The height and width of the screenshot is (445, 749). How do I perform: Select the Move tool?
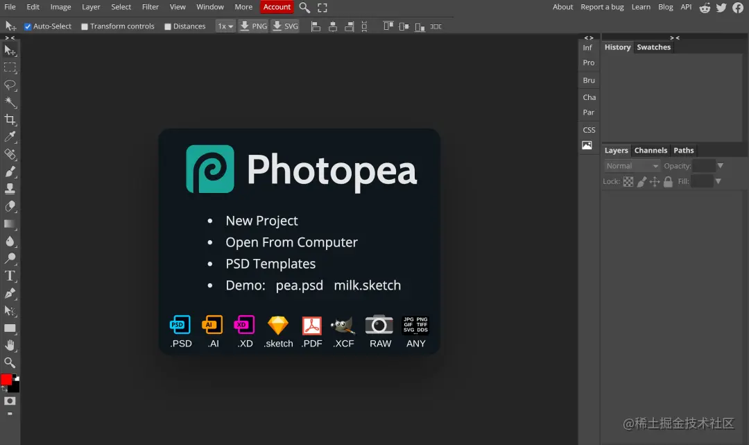[10, 50]
